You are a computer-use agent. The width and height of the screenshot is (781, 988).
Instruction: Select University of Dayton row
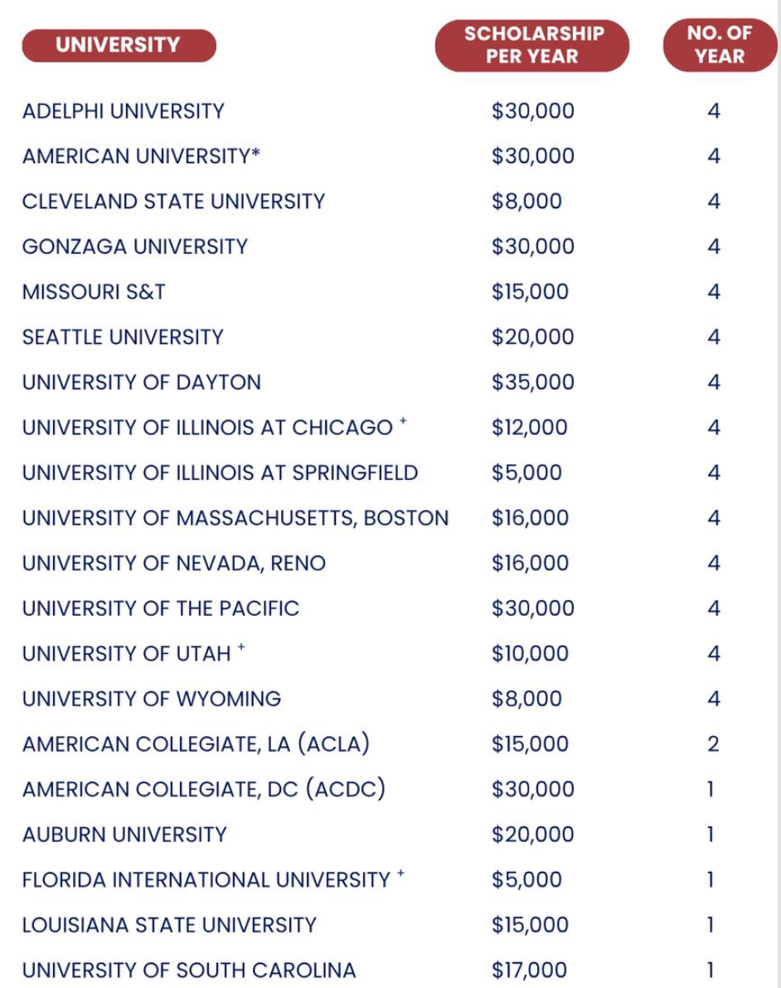coord(142,382)
